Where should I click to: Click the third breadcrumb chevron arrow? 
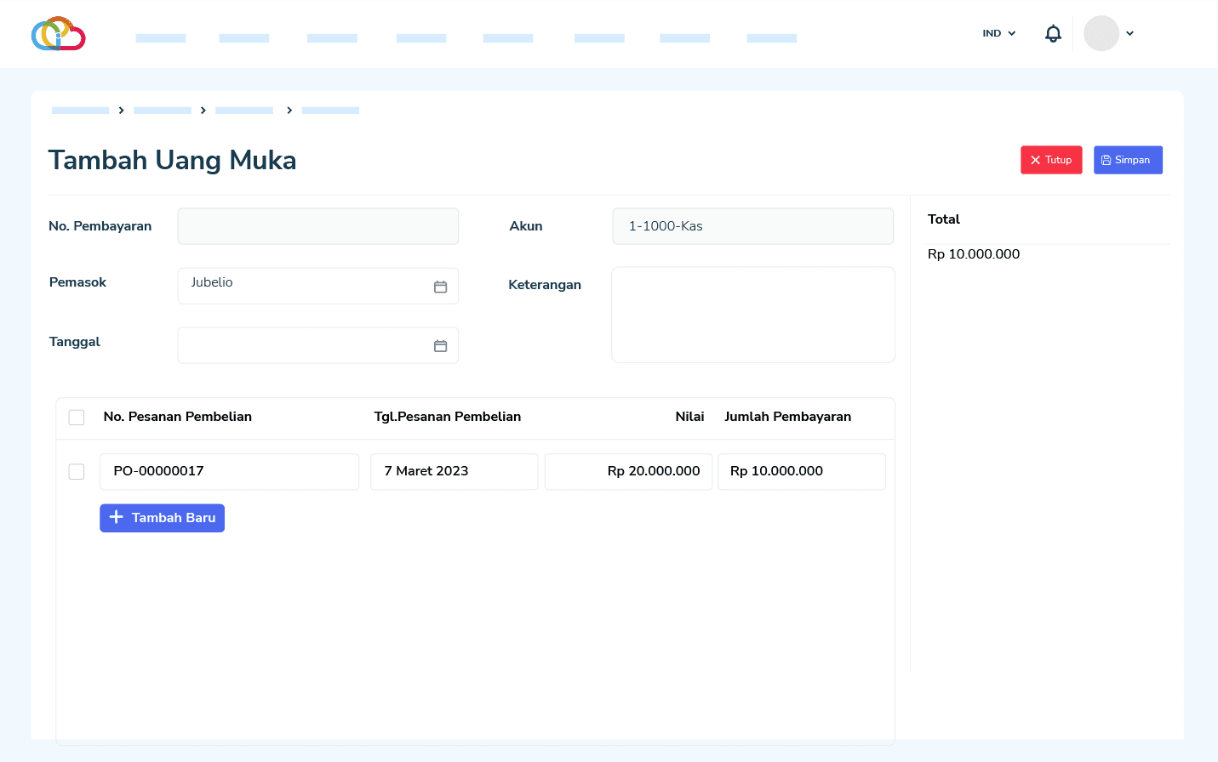[289, 111]
